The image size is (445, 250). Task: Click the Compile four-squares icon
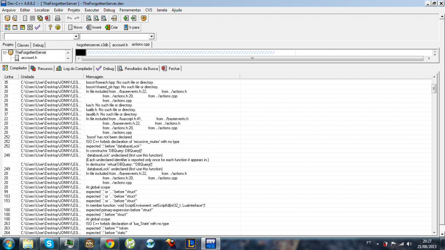point(7,27)
